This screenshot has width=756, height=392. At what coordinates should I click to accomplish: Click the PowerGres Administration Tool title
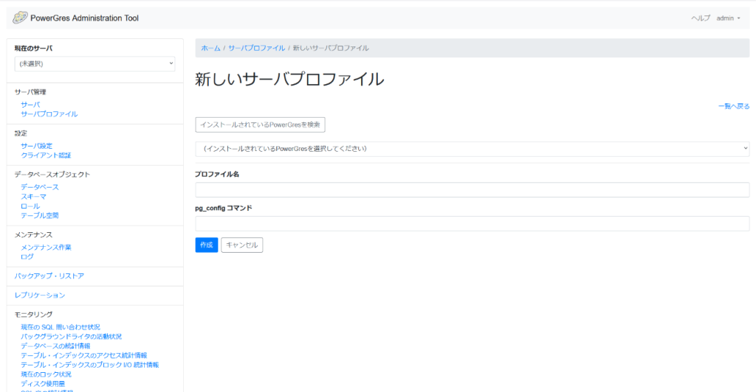pos(84,18)
